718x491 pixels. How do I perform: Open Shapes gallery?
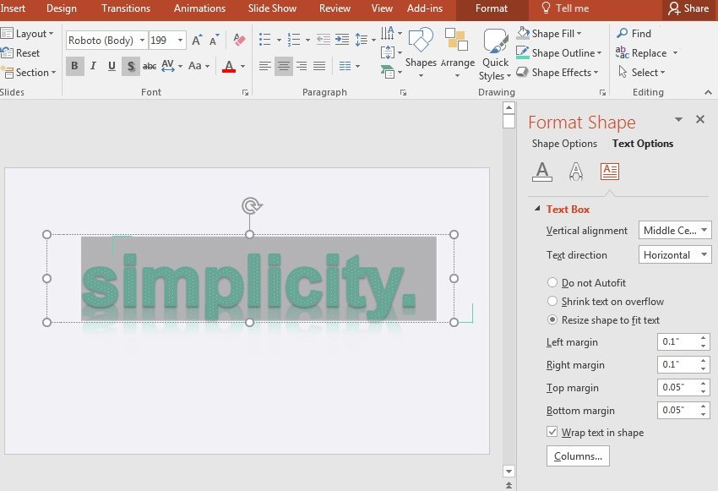421,53
